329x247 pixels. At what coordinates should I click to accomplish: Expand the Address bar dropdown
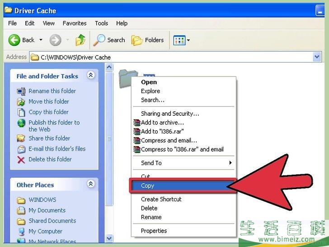(316, 57)
